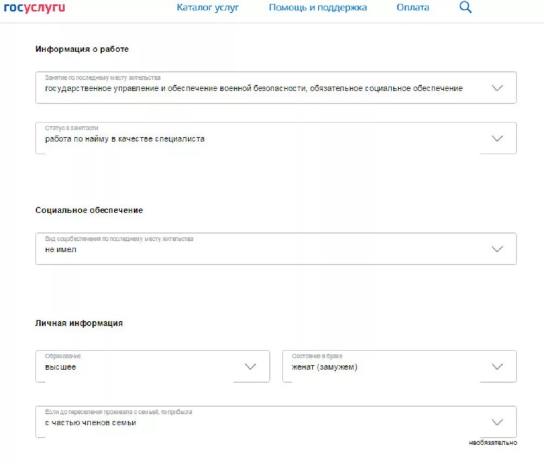
Task: Open the Каталог услуг menu
Action: click(x=207, y=7)
